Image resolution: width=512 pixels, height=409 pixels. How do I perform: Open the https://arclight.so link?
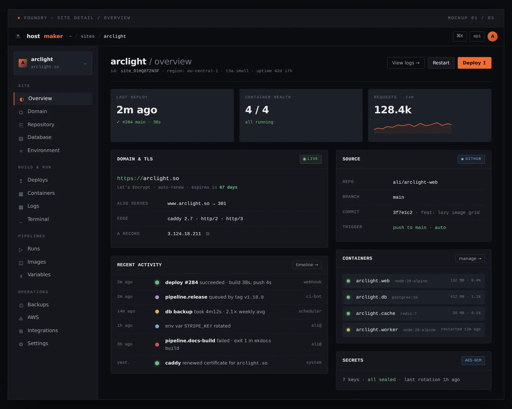point(148,179)
